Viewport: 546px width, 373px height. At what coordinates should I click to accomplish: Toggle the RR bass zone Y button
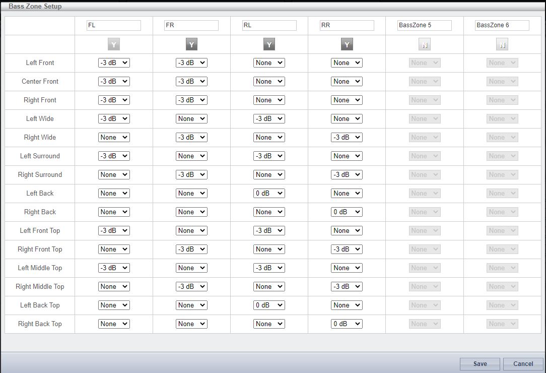point(347,45)
